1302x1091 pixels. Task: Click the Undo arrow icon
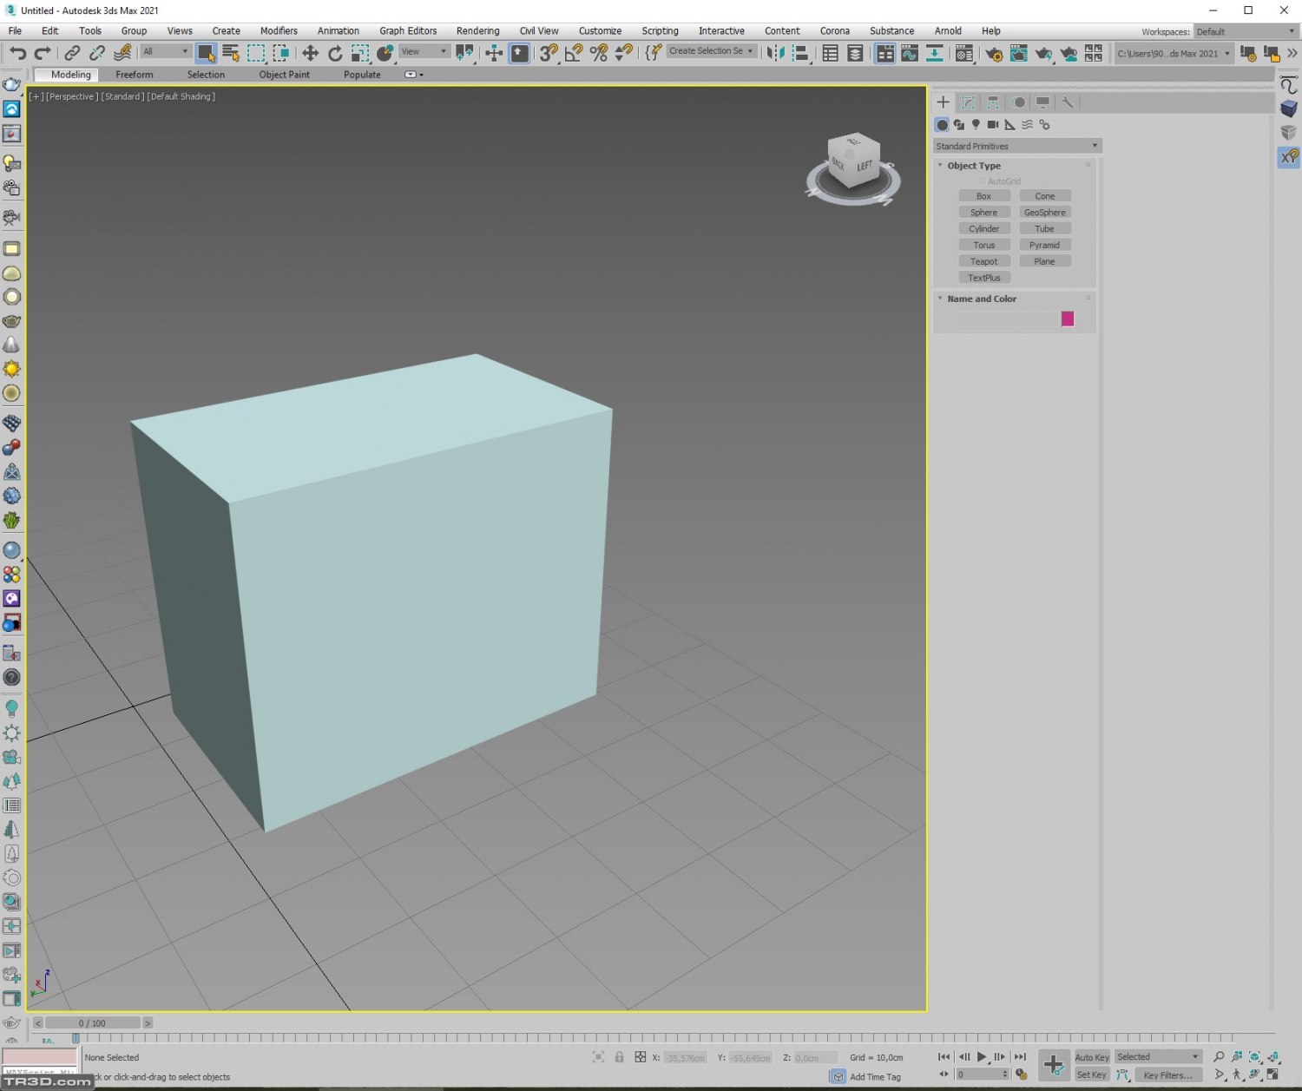[x=17, y=53]
